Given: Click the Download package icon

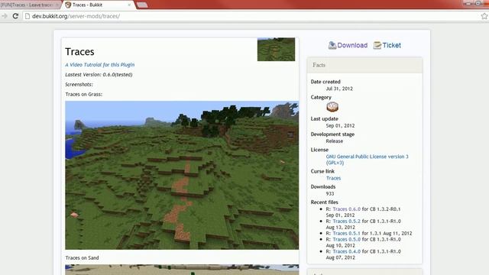Looking at the screenshot, I should [x=332, y=45].
